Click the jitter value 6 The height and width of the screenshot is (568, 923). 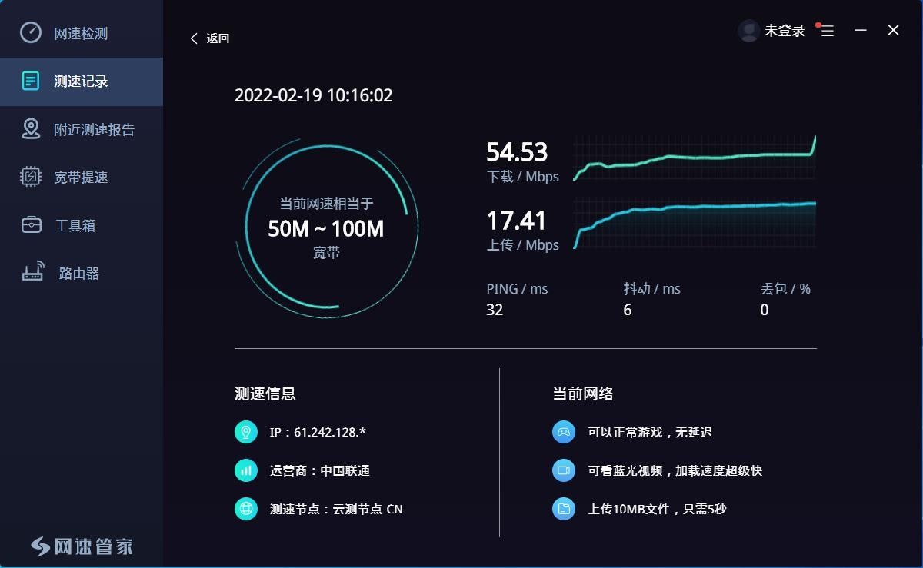(x=628, y=310)
